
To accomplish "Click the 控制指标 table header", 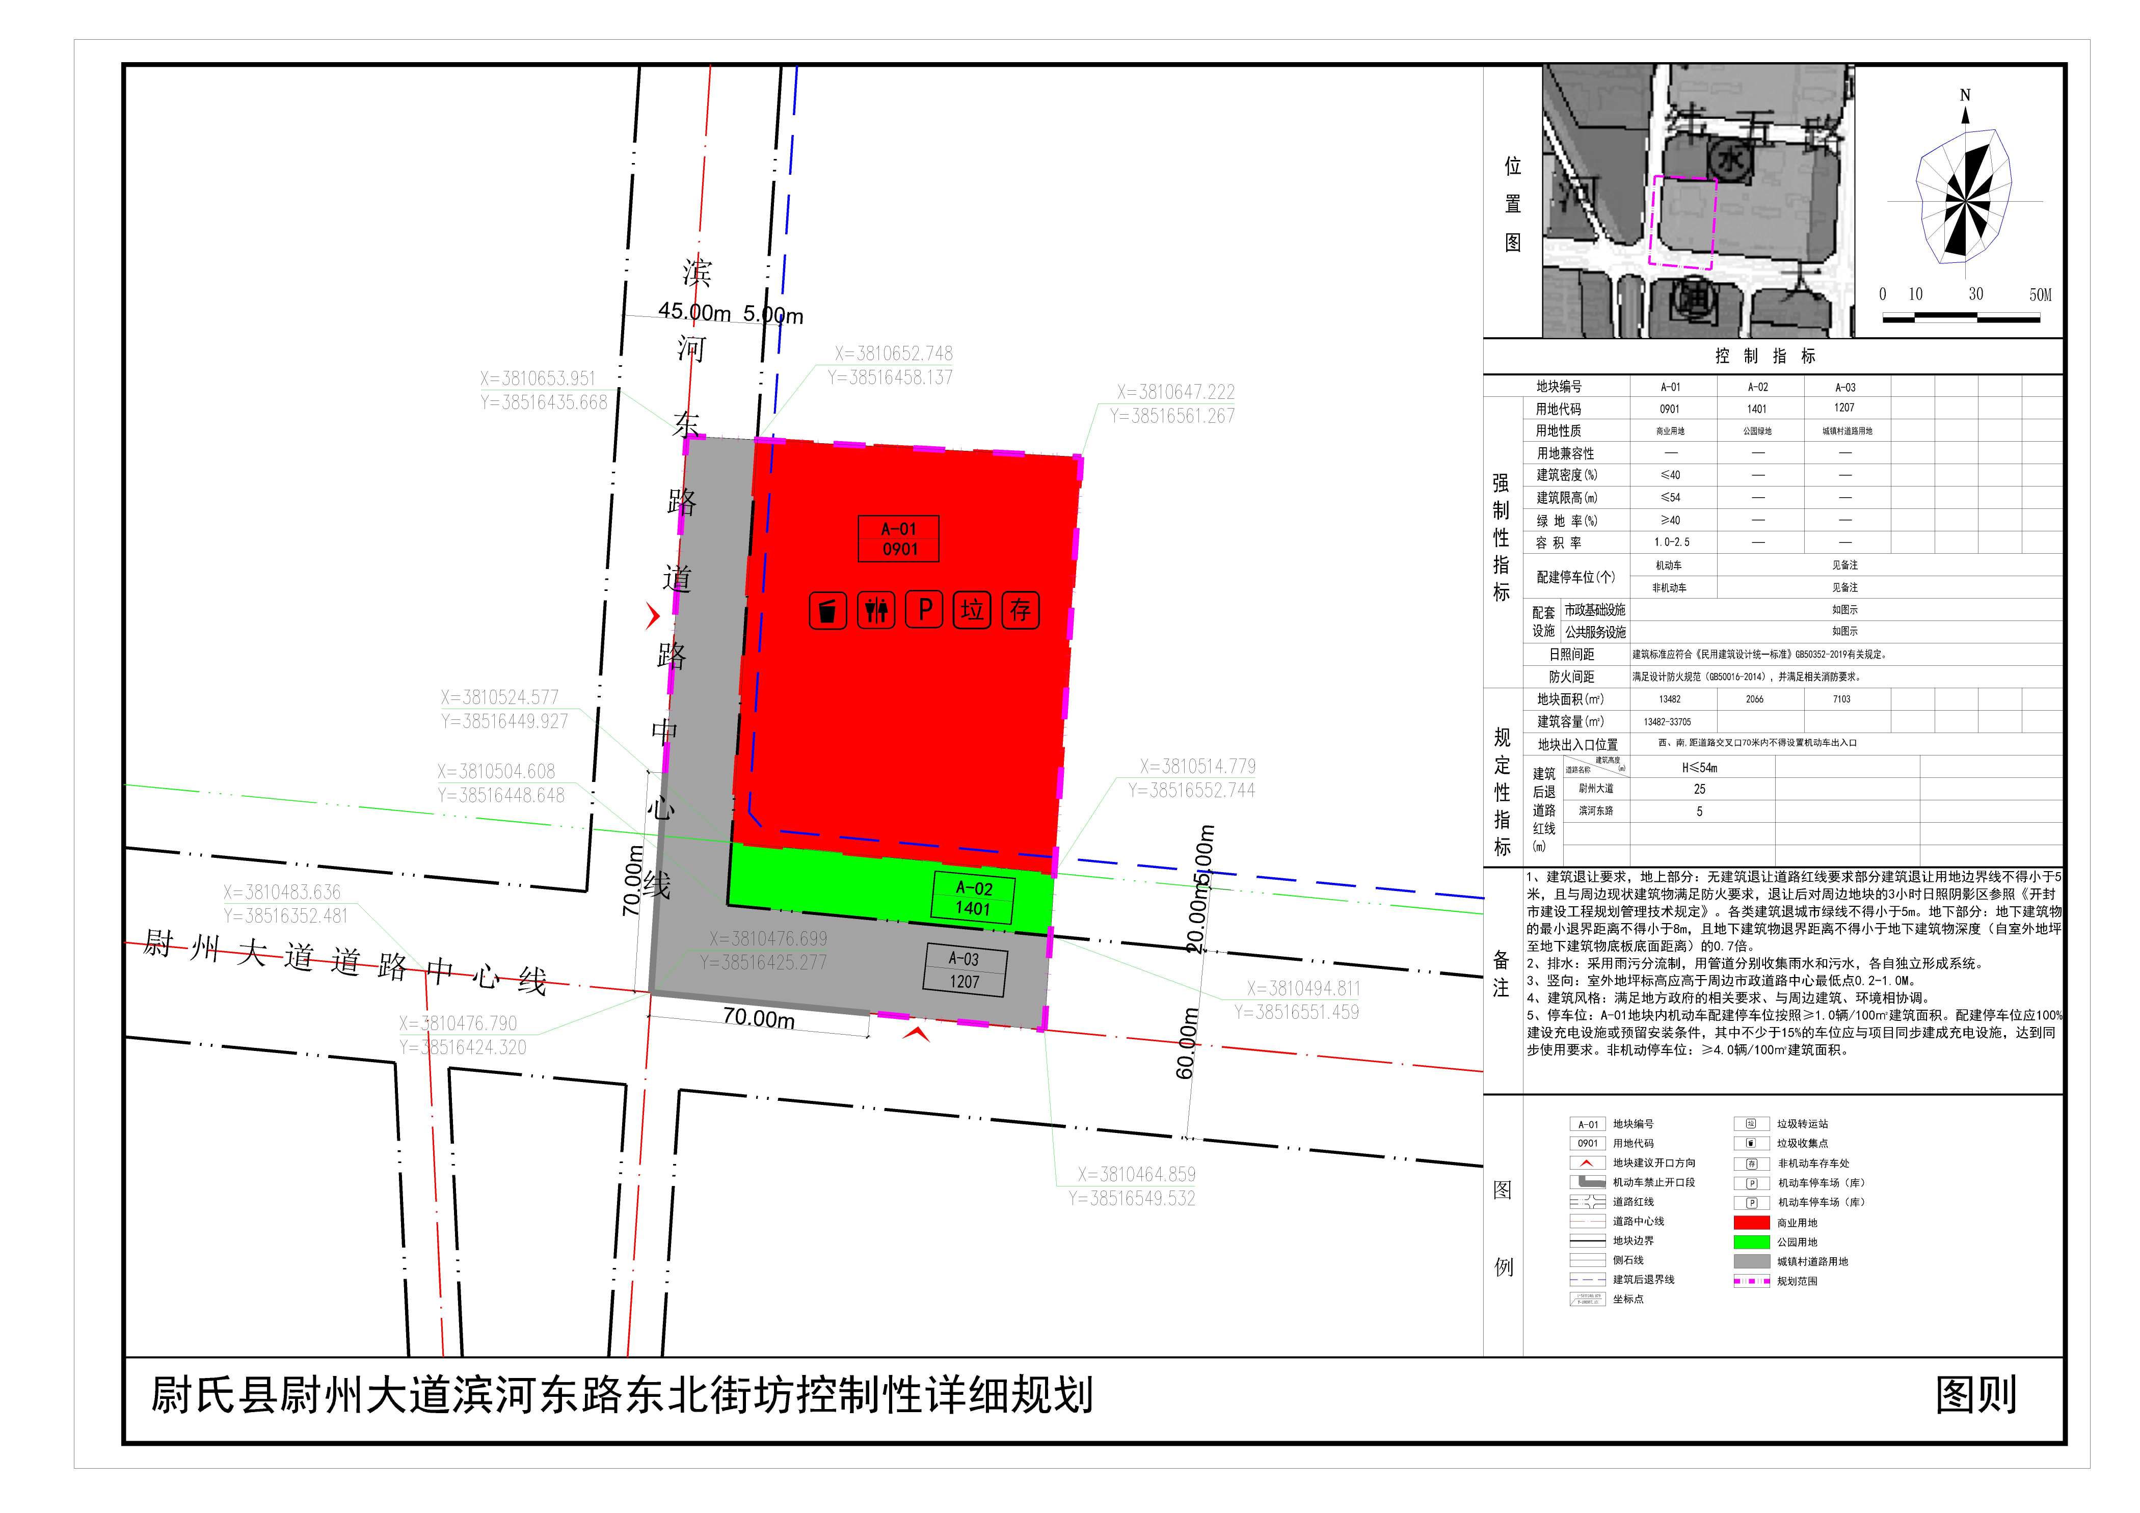I will (1765, 356).
